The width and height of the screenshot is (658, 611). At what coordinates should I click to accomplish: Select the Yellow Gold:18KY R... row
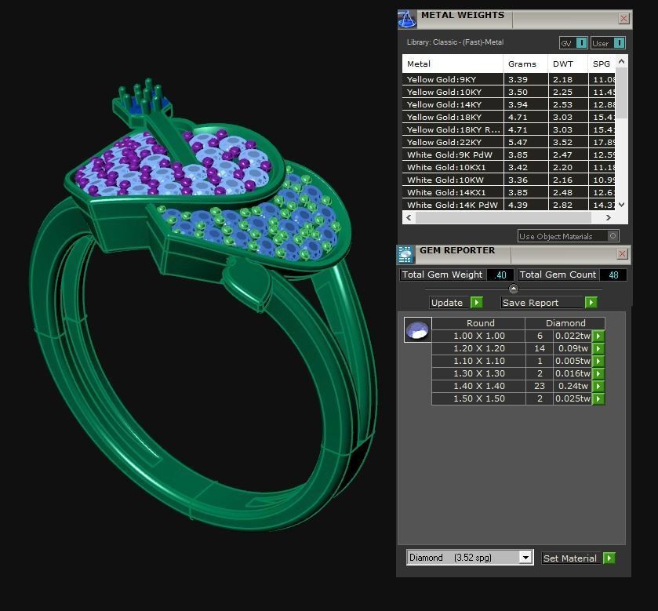[509, 129]
